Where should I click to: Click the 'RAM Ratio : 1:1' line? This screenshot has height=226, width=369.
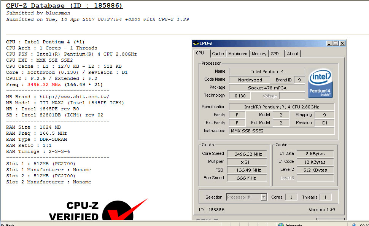[29, 145]
